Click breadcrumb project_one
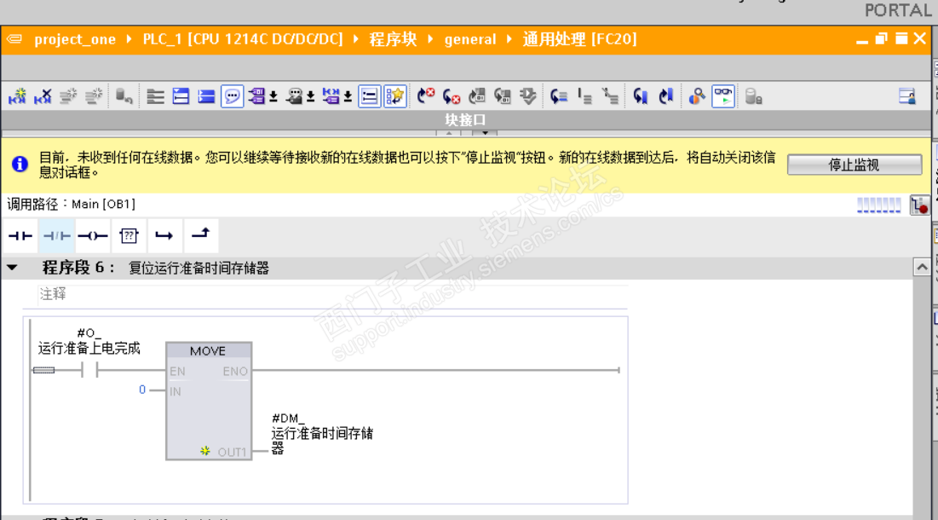Viewport: 938px width, 520px height. click(x=75, y=39)
